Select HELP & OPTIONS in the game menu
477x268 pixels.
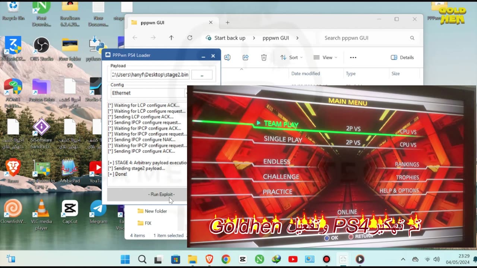pos(399,191)
